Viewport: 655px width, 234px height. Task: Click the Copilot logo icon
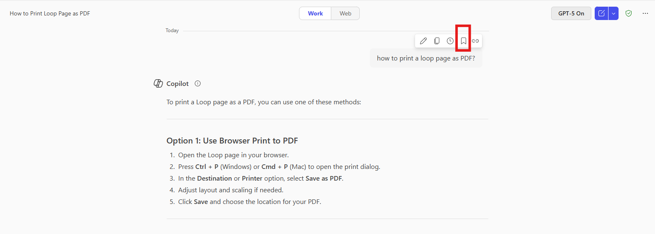pyautogui.click(x=158, y=83)
